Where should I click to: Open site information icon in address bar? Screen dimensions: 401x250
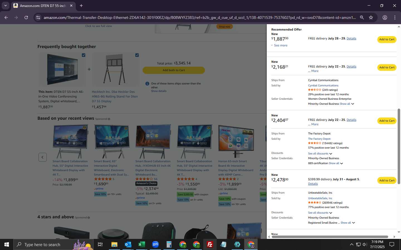click(38, 17)
